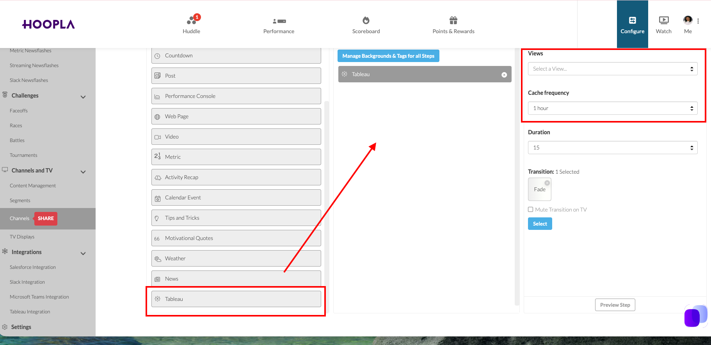
Task: Open Segments in sidebar
Action: click(20, 201)
